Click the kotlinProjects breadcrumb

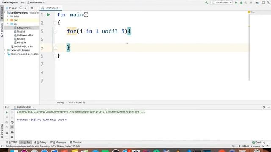click(x=10, y=3)
